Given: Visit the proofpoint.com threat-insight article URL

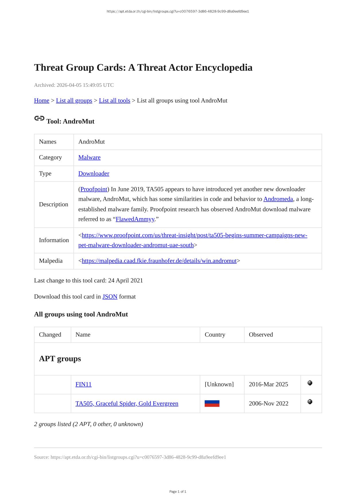Looking at the screenshot, I should [x=194, y=235].
